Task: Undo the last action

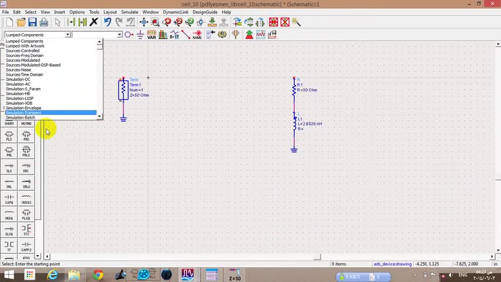Action: point(108,22)
